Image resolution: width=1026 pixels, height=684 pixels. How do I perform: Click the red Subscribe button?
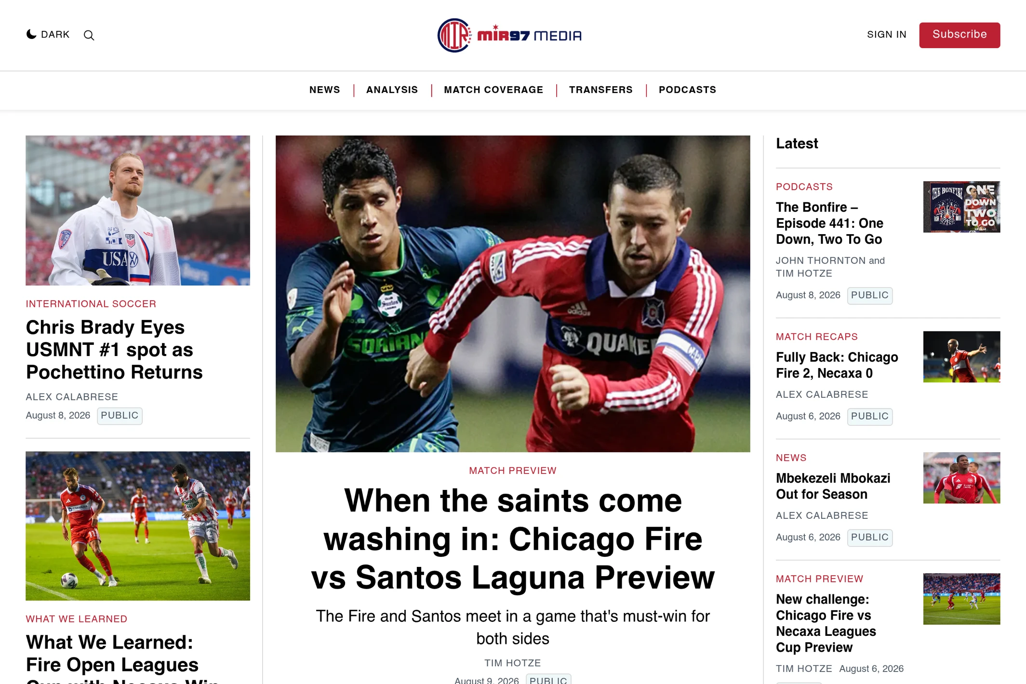(x=959, y=35)
